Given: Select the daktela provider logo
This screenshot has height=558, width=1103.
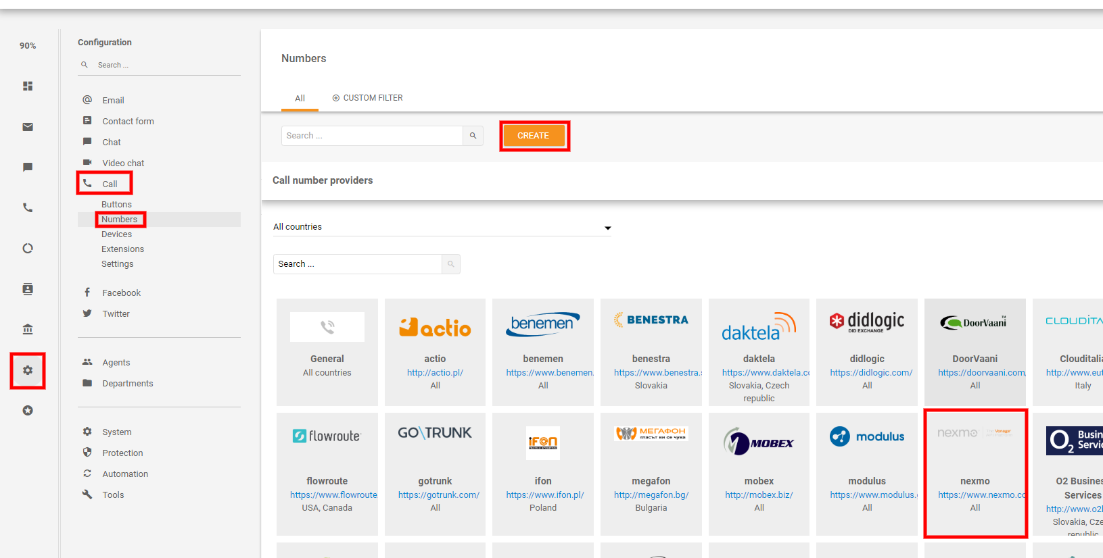Looking at the screenshot, I should (x=759, y=326).
